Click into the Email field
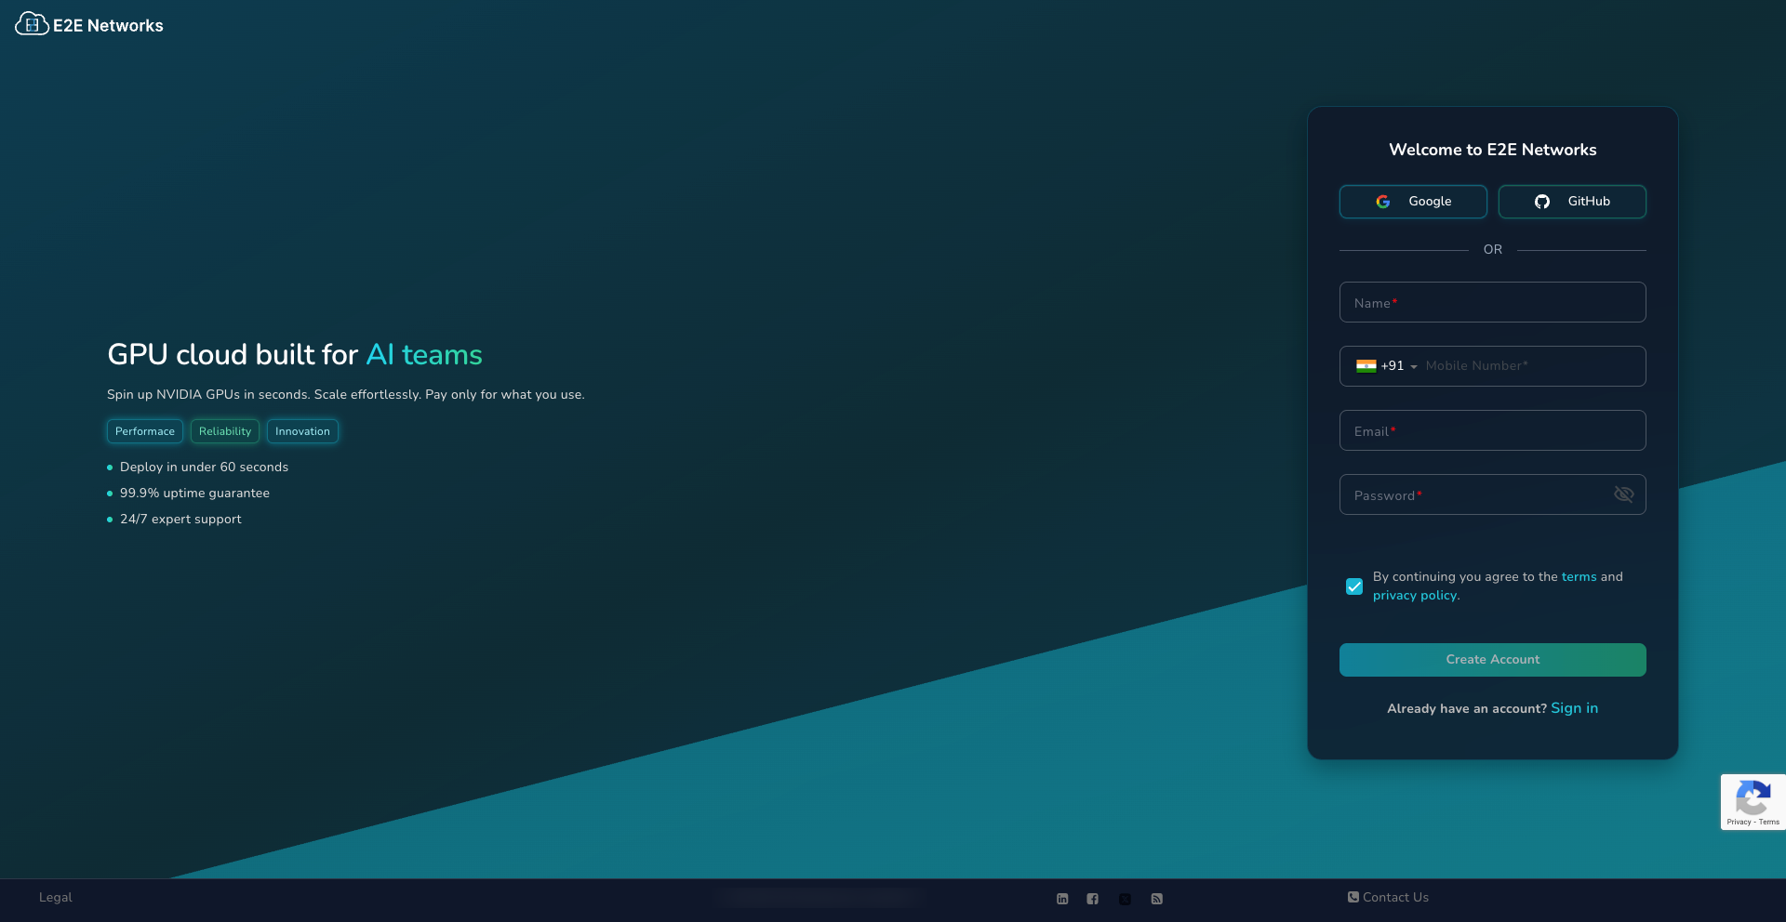Image resolution: width=1786 pixels, height=922 pixels. pyautogui.click(x=1493, y=430)
